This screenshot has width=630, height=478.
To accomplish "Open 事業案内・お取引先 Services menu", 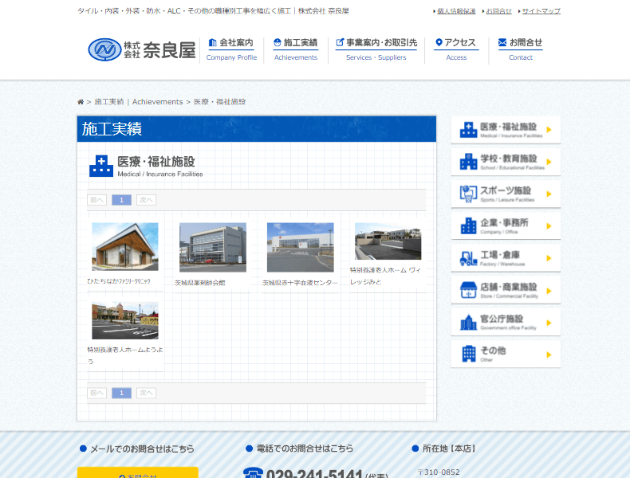I will tap(376, 49).
